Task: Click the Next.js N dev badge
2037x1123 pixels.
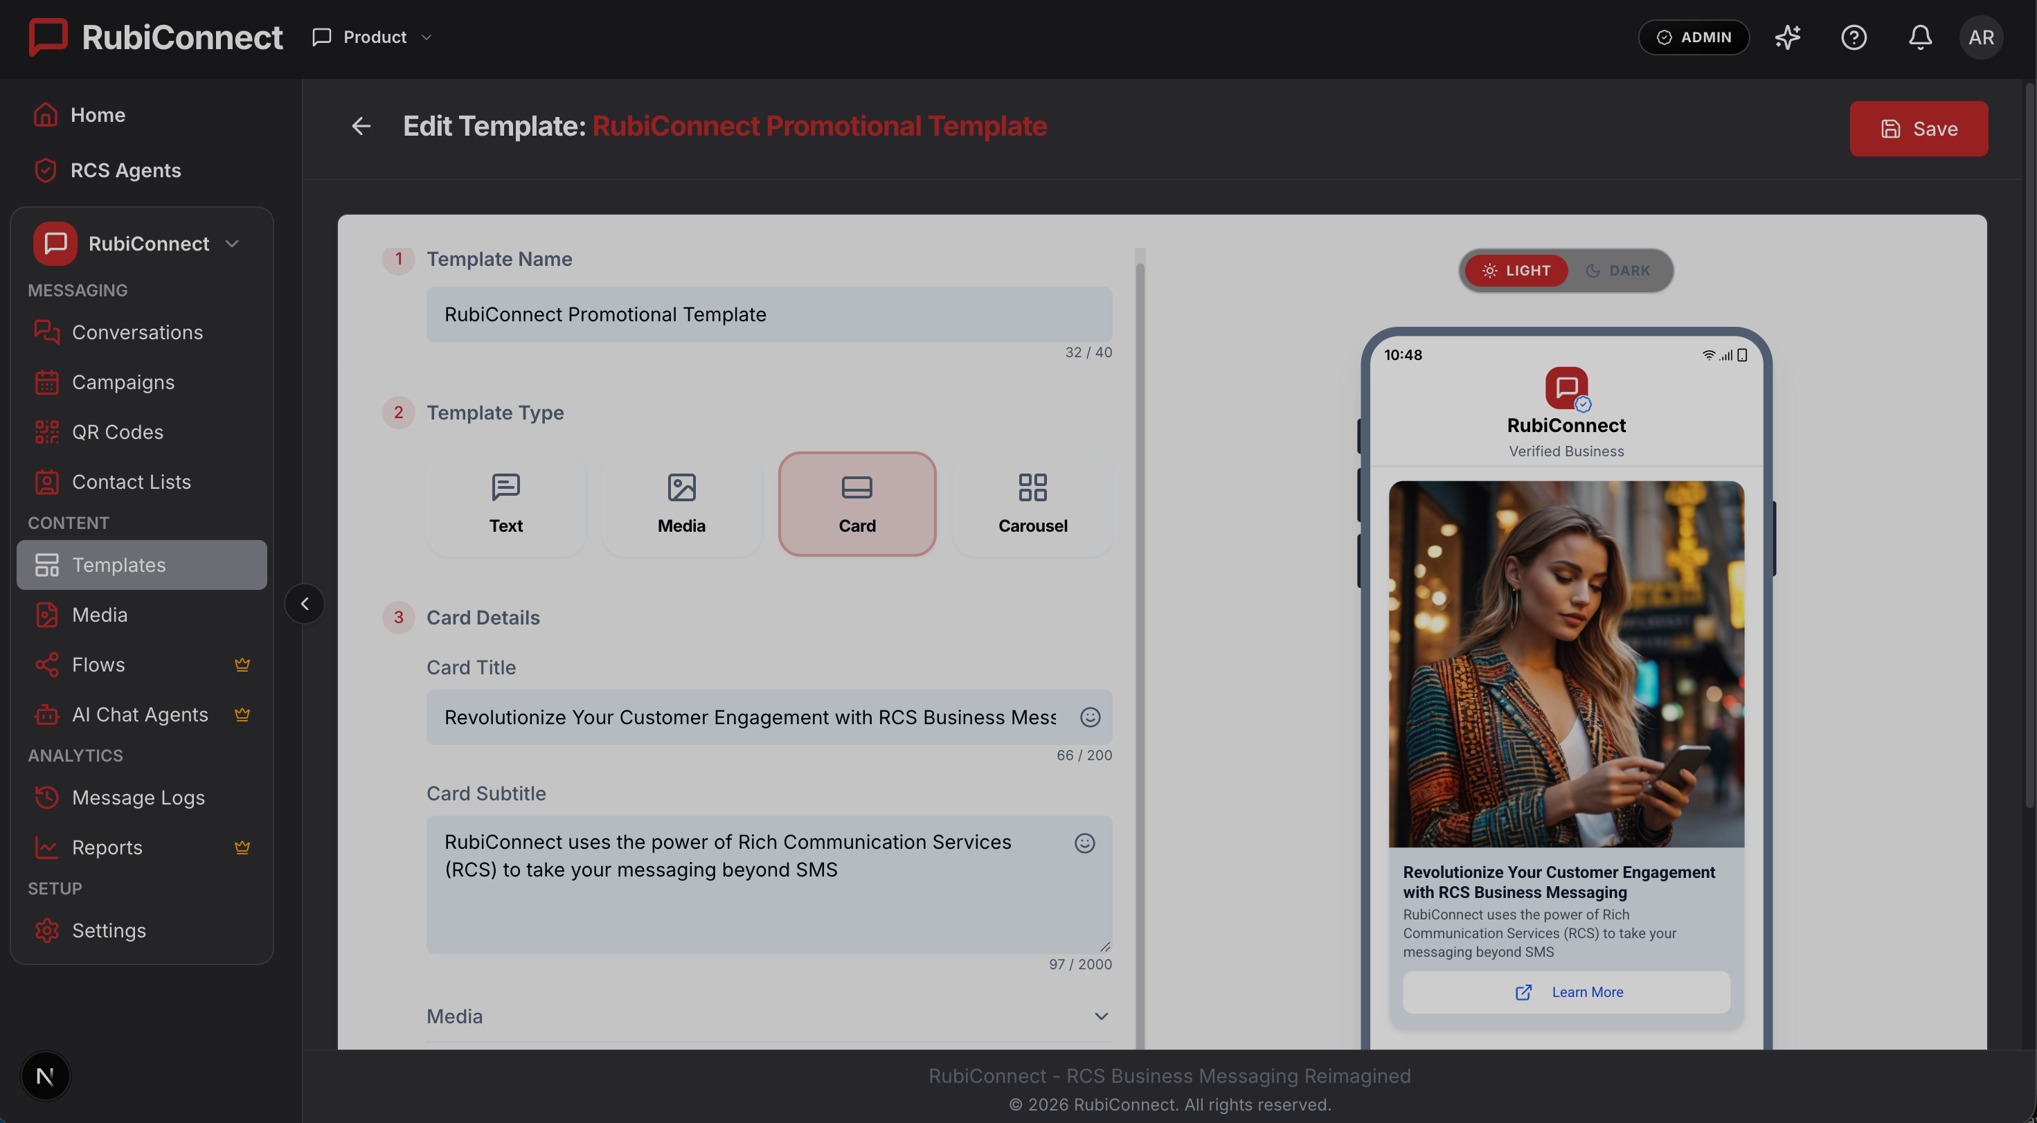Action: pyautogui.click(x=45, y=1075)
